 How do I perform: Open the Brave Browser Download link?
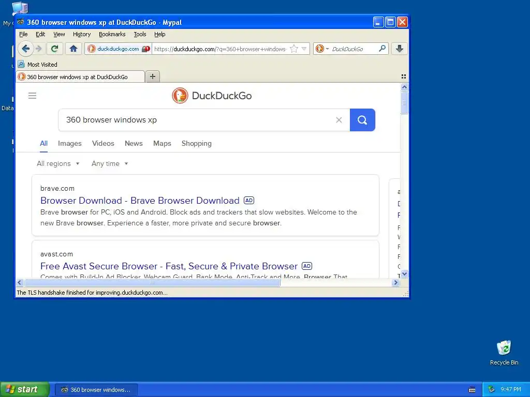pos(140,200)
